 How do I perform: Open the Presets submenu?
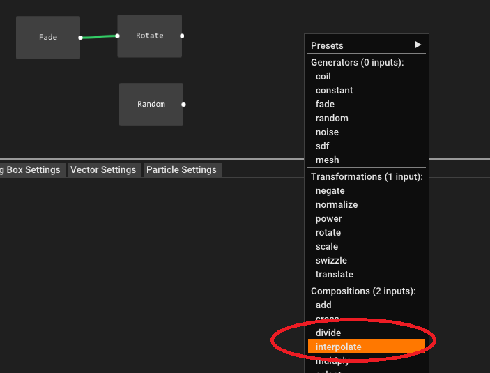pyautogui.click(x=366, y=45)
